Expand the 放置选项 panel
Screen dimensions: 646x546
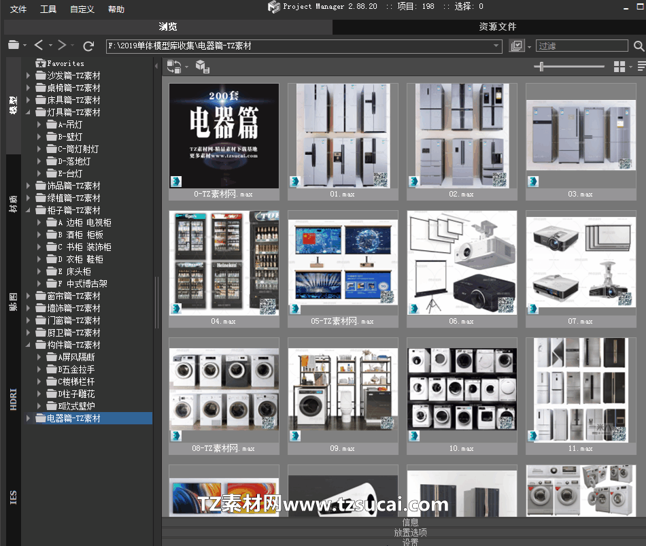(x=410, y=532)
